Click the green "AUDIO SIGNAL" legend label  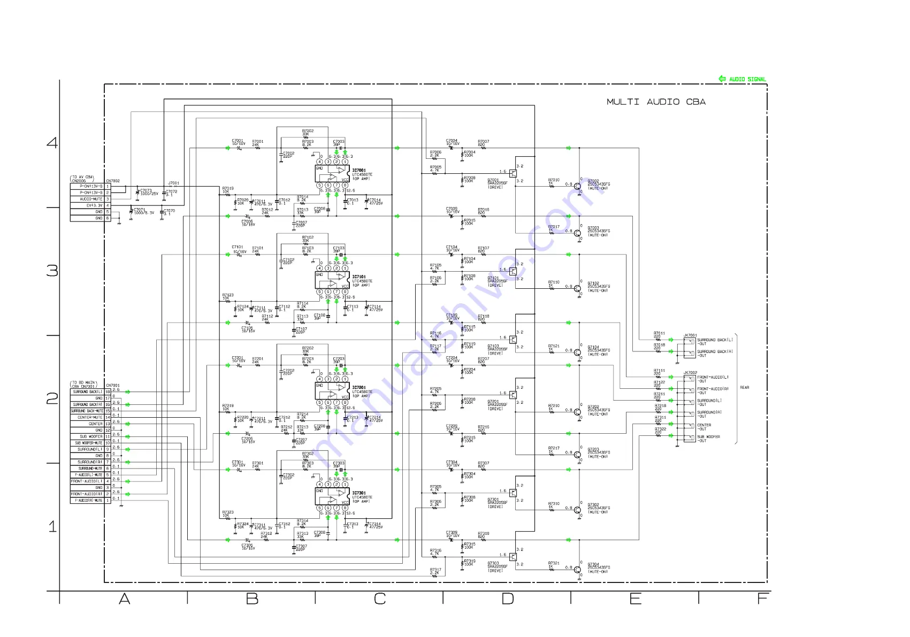747,79
